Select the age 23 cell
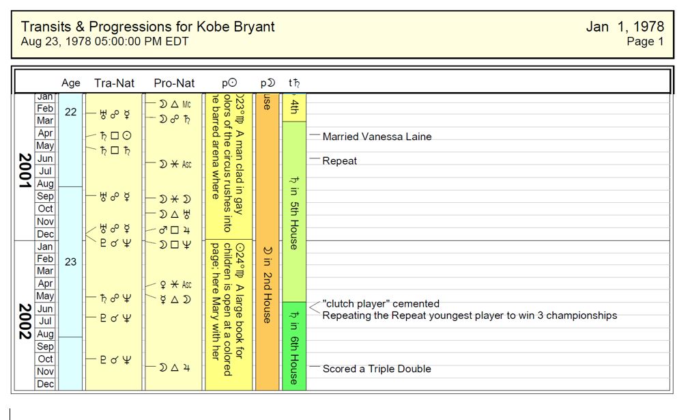 point(70,261)
